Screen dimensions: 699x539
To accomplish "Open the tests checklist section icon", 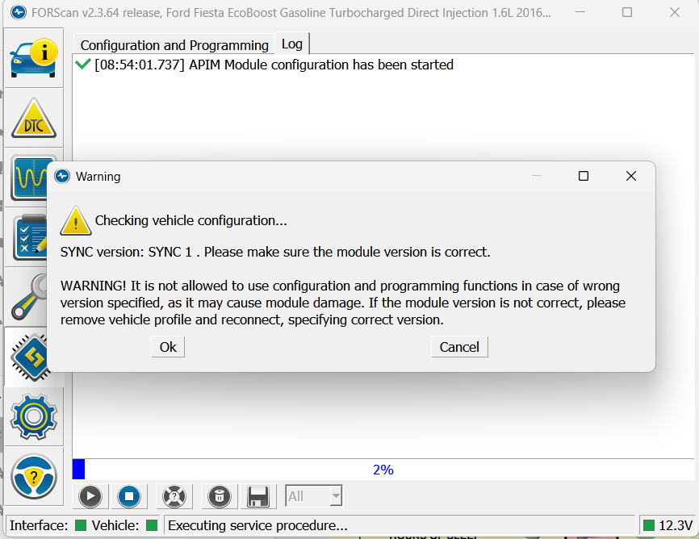I will point(29,237).
